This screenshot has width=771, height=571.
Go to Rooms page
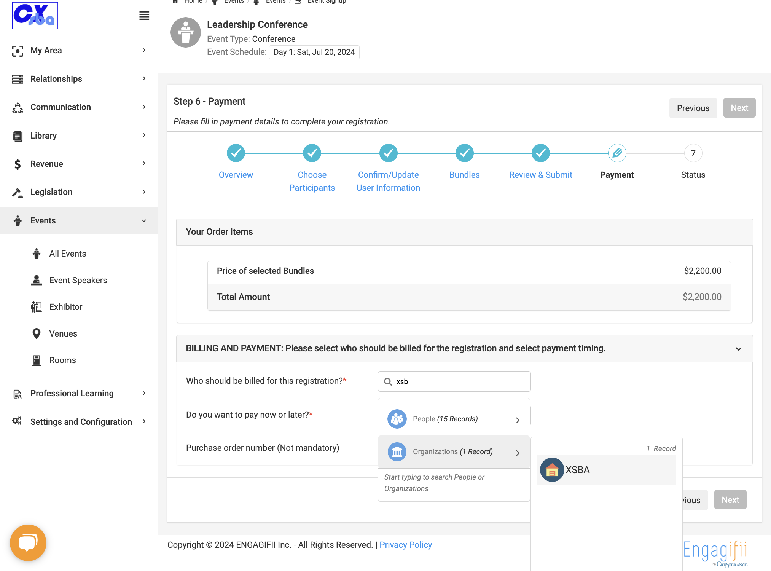pyautogui.click(x=62, y=360)
